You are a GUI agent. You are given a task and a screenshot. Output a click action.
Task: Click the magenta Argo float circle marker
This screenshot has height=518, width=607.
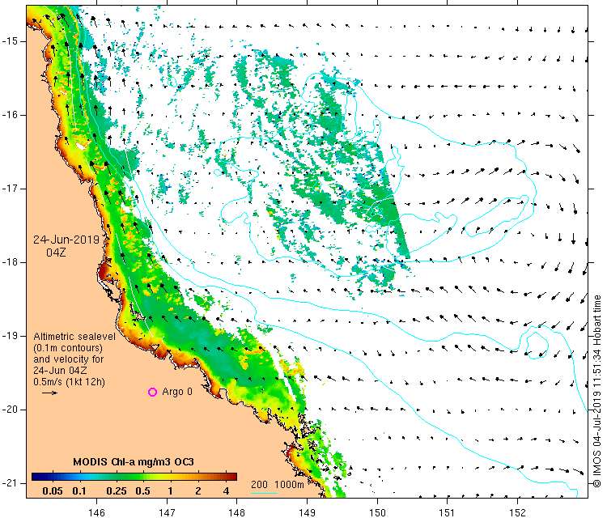click(x=152, y=393)
